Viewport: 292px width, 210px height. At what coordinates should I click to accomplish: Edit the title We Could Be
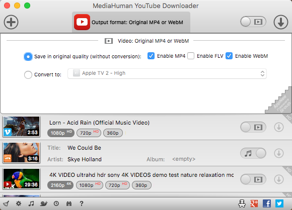point(84,148)
